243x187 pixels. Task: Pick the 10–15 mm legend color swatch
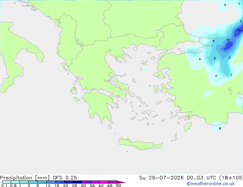click(51, 182)
